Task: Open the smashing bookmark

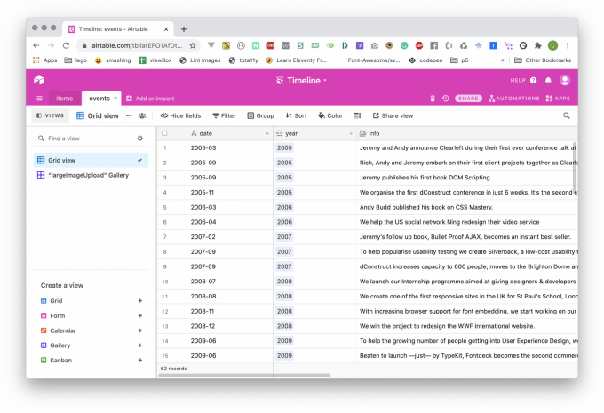Action: click(x=113, y=60)
